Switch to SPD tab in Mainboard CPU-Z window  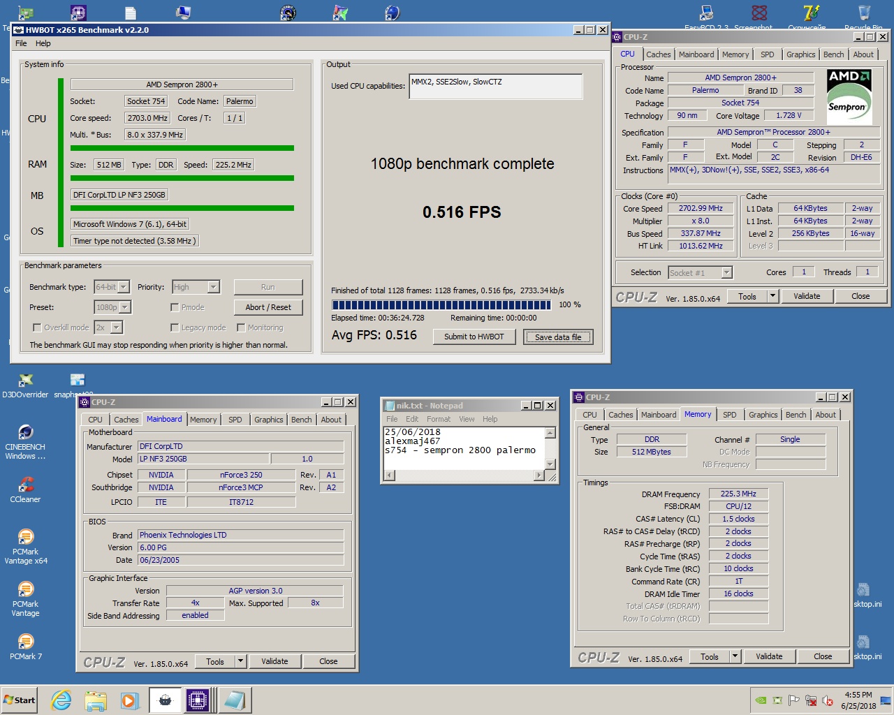[x=235, y=420]
